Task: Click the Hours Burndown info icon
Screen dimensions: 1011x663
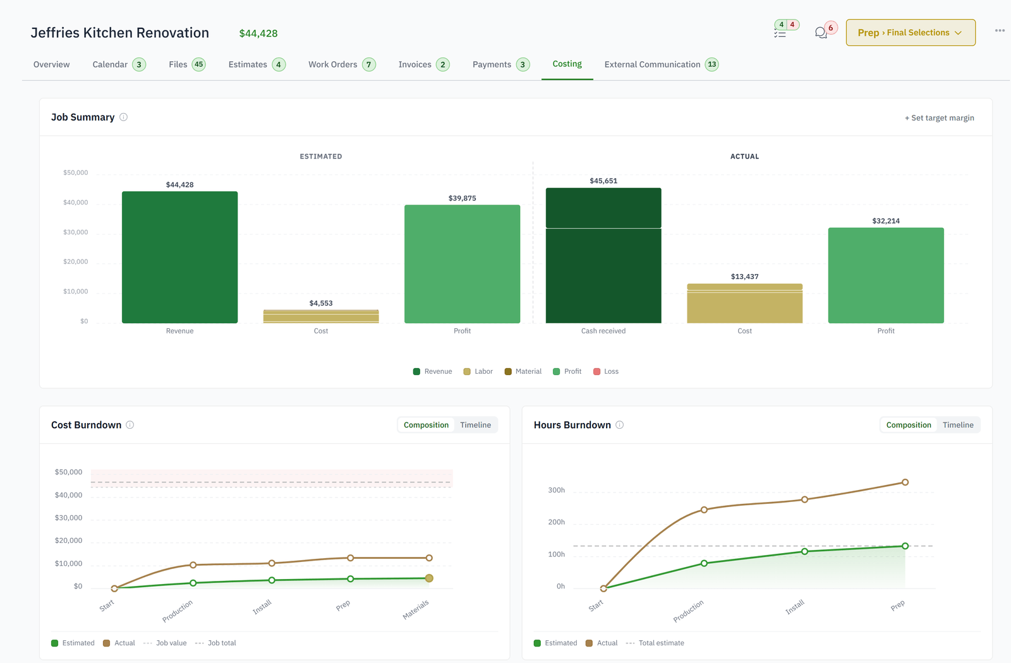Action: click(620, 425)
